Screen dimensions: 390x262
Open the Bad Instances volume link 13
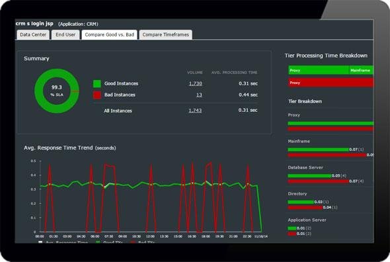coord(199,95)
